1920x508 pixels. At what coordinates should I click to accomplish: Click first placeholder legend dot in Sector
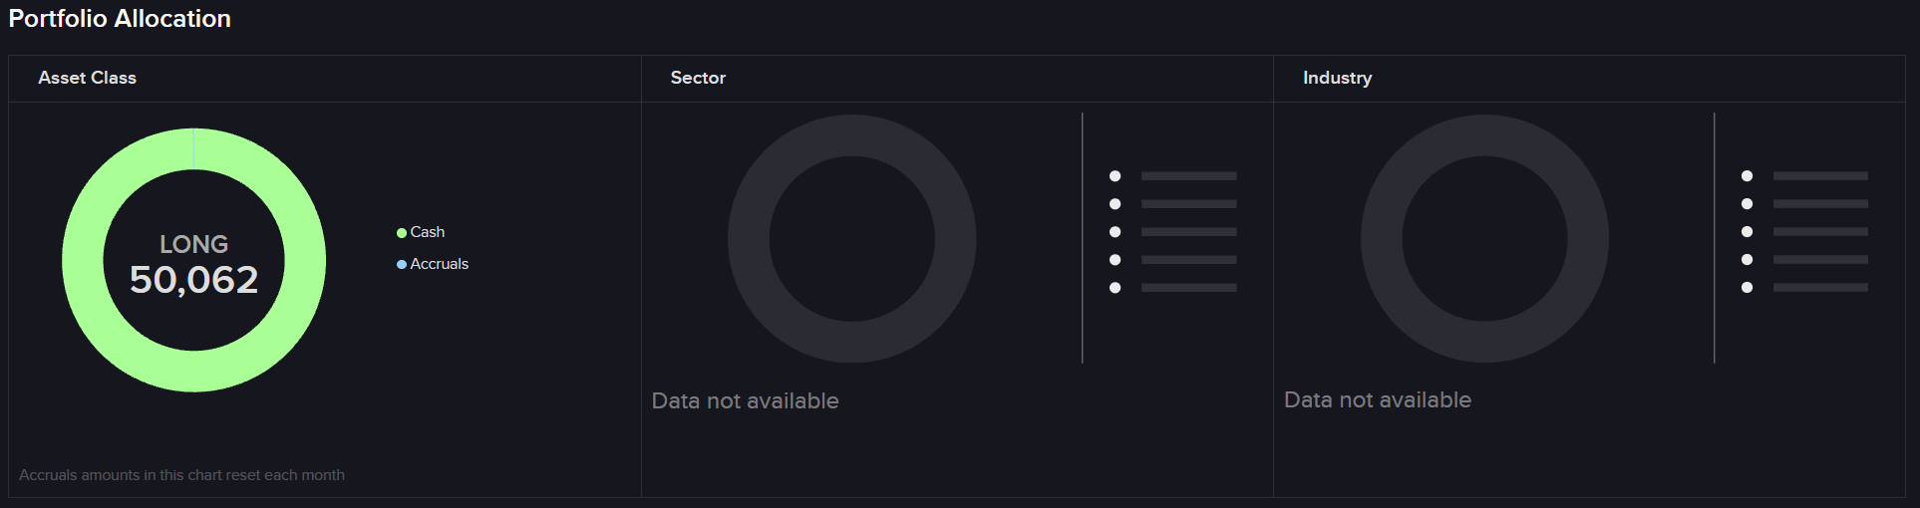[x=1116, y=176]
